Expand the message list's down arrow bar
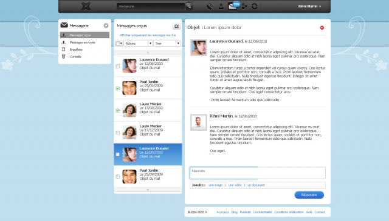 pyautogui.click(x=148, y=190)
